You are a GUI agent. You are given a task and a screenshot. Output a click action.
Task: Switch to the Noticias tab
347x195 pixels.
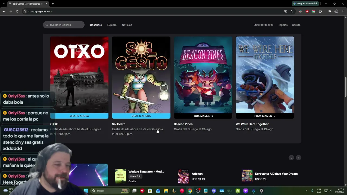(127, 25)
